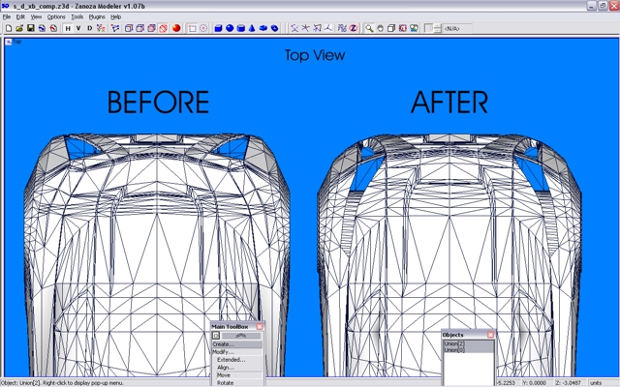This screenshot has height=387, width=620.
Task: Expand the Create... section in Main ToolBox
Action: [x=224, y=343]
